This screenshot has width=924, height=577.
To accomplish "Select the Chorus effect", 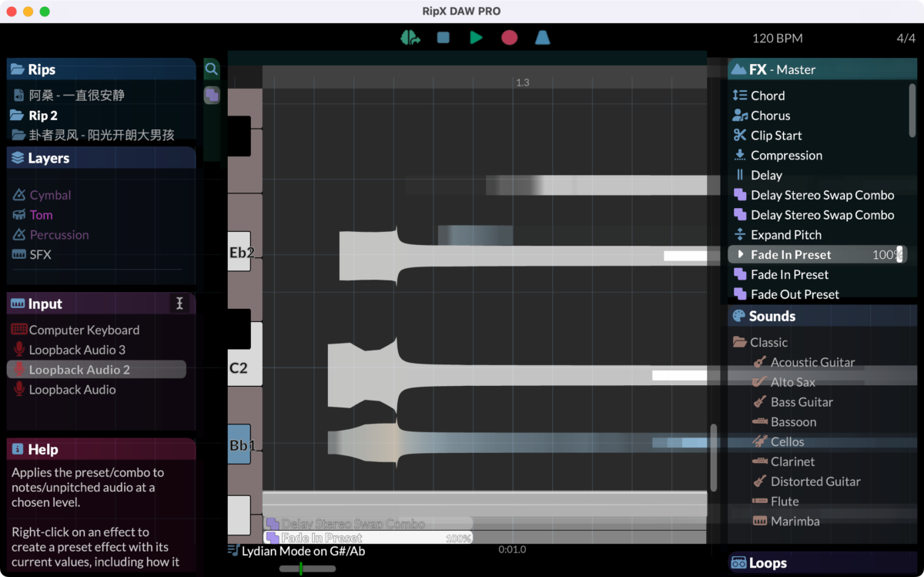I will 761,116.
